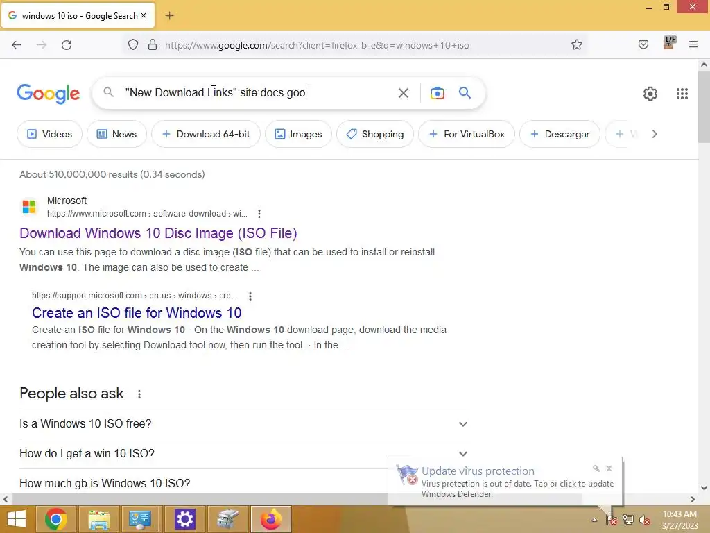Viewport: 710px width, 533px height.
Task: Bookmark this page with the star icon
Action: pyautogui.click(x=576, y=45)
